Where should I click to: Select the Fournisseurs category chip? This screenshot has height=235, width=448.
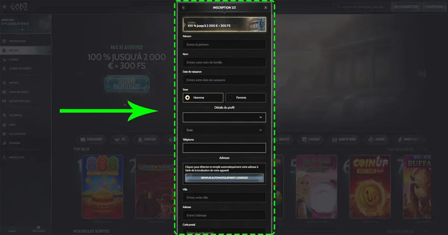point(91,139)
